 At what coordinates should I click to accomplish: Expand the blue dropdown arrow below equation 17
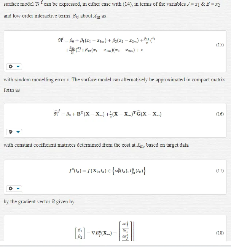tap(18, 188)
